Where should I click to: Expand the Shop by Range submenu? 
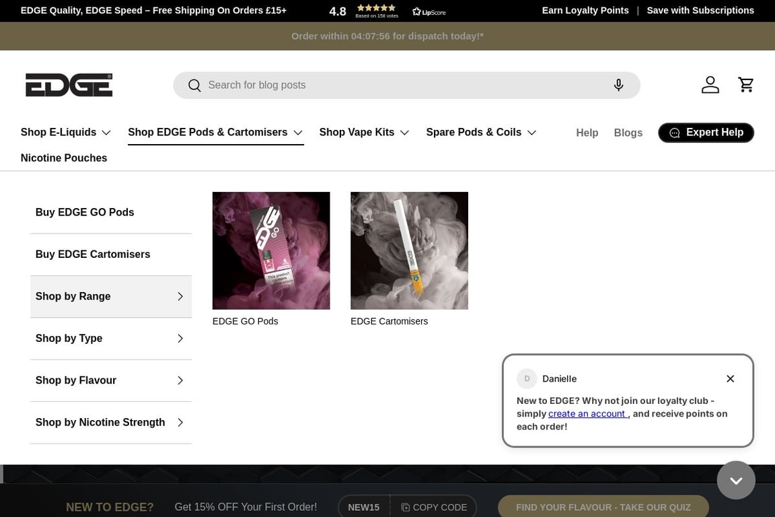111,296
